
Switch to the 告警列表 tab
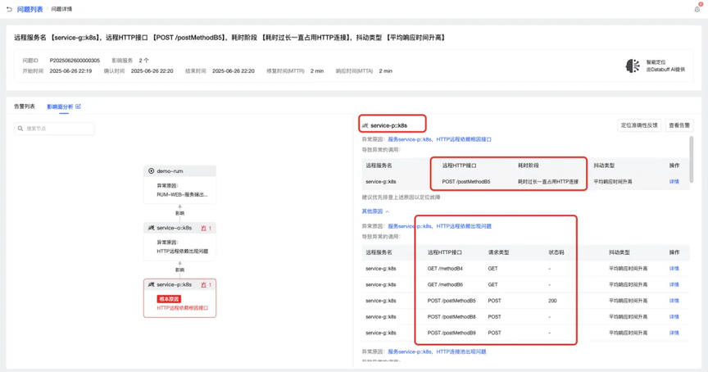click(x=24, y=107)
